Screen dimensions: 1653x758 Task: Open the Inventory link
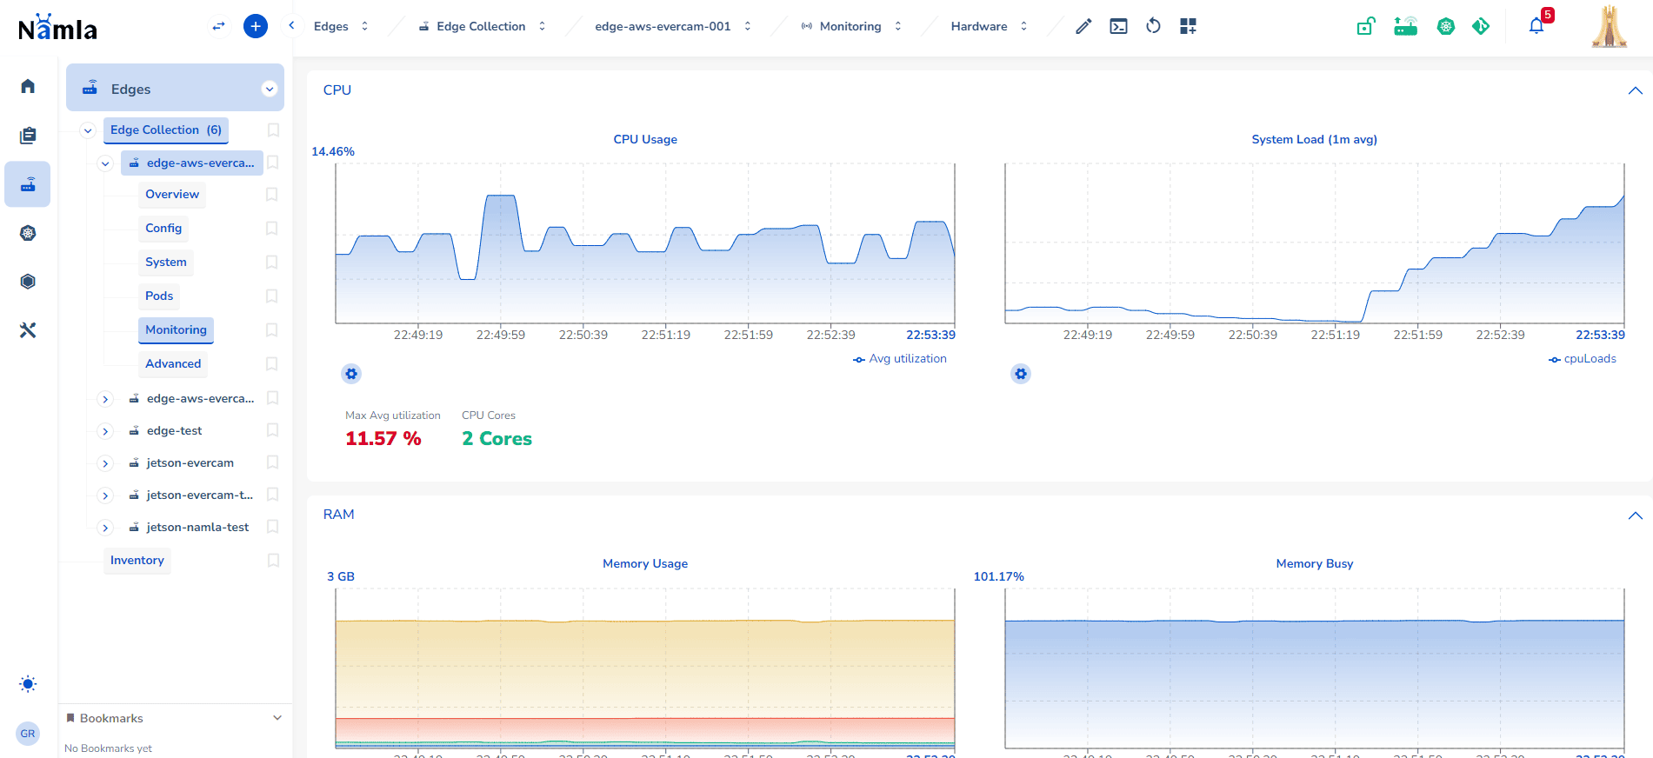coord(137,561)
